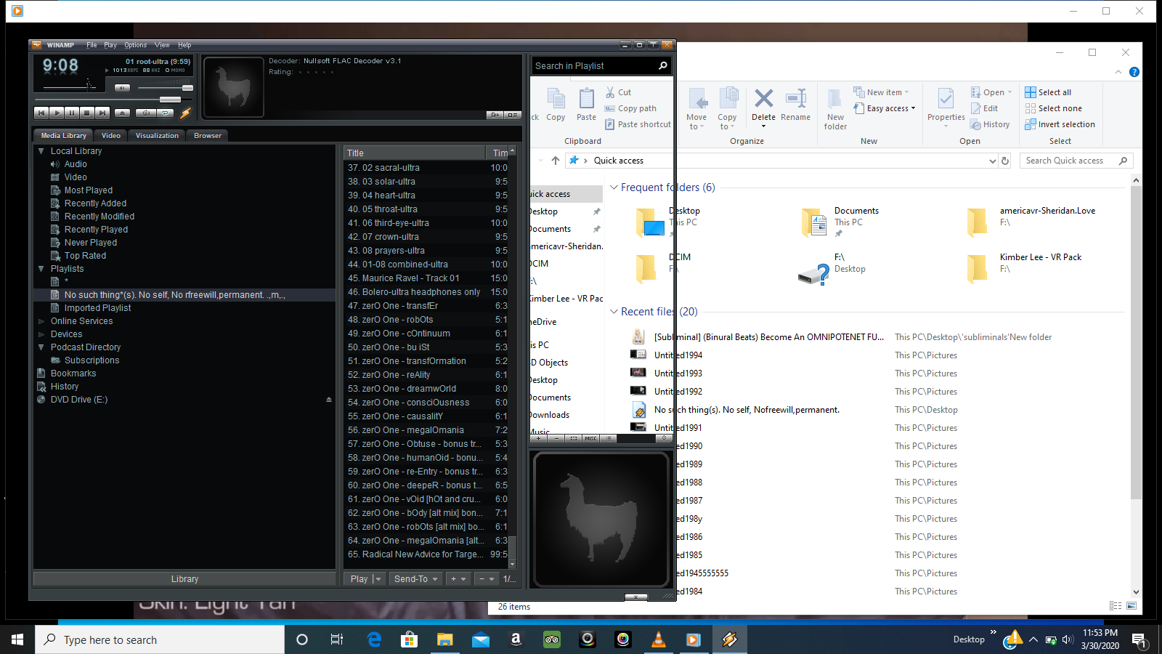This screenshot has width=1162, height=654.
Task: Click the playlist search magnifier icon
Action: click(x=662, y=65)
